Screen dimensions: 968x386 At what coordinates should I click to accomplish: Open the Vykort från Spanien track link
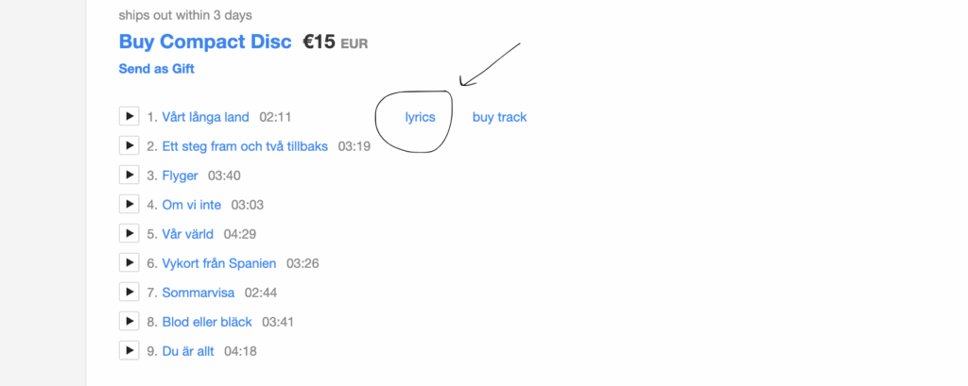[219, 263]
